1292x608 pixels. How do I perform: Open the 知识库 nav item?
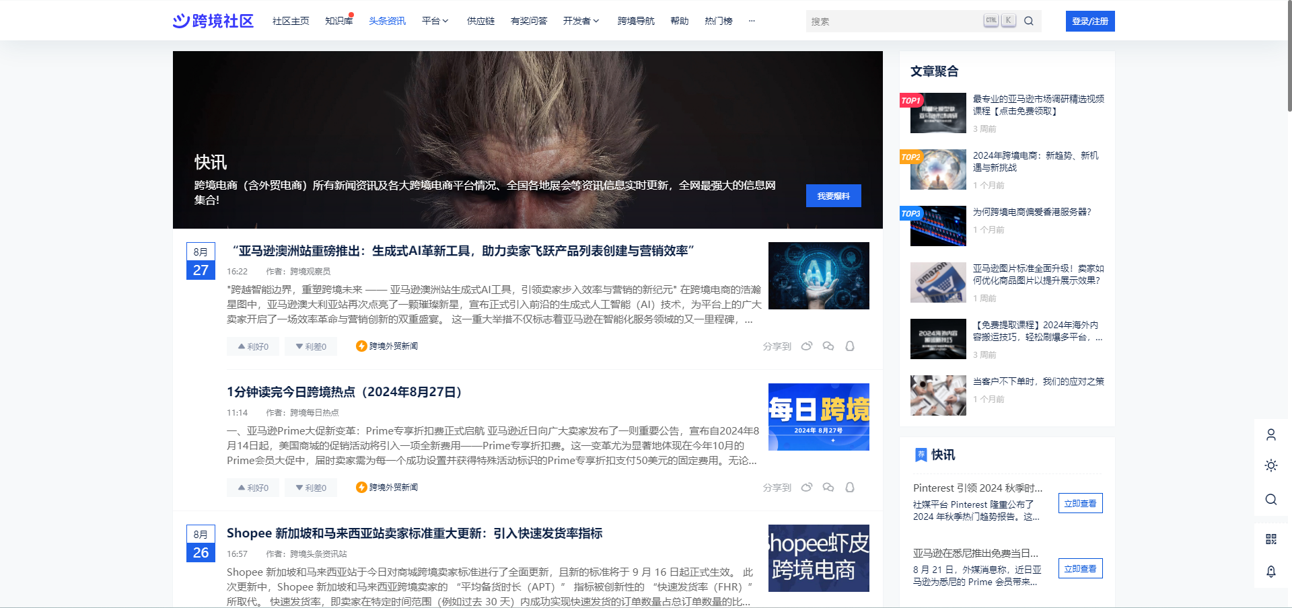[338, 21]
